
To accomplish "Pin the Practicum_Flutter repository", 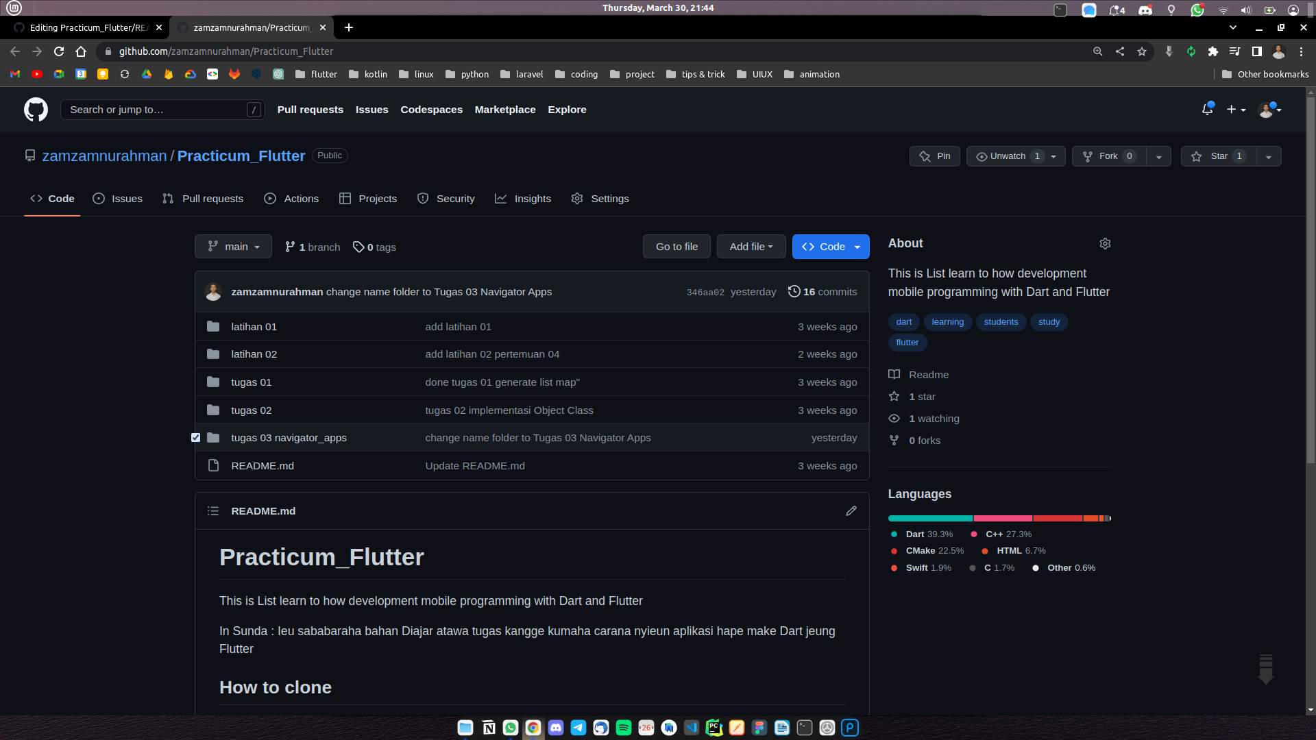I will [934, 156].
